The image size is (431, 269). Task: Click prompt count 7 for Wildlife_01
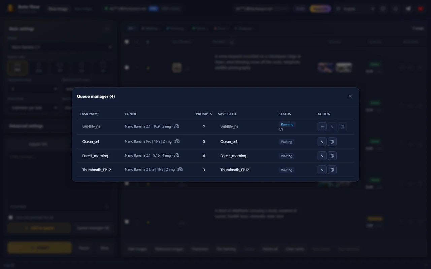204,127
